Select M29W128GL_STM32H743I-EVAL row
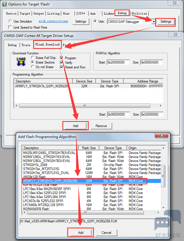Image resolution: width=184 pixels, height=241 pixels. pos(92,157)
